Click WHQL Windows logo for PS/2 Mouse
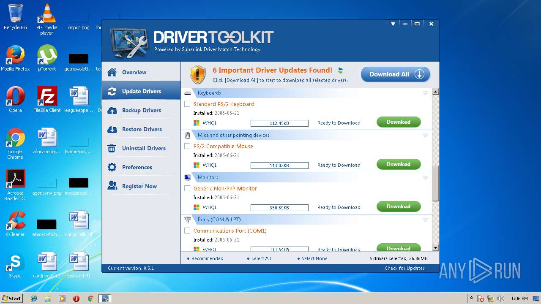 (197, 165)
